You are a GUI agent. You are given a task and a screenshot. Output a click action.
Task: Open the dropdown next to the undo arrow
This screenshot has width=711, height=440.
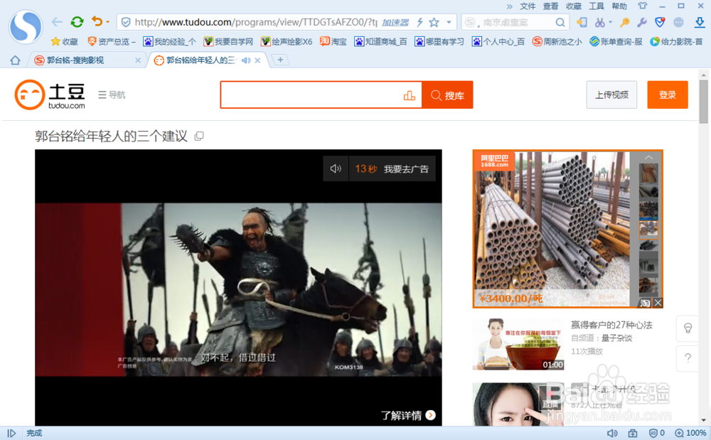point(108,22)
